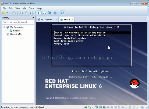Open the search filter dropdown in Library
149x109 pixels.
pyautogui.click(x=32, y=22)
